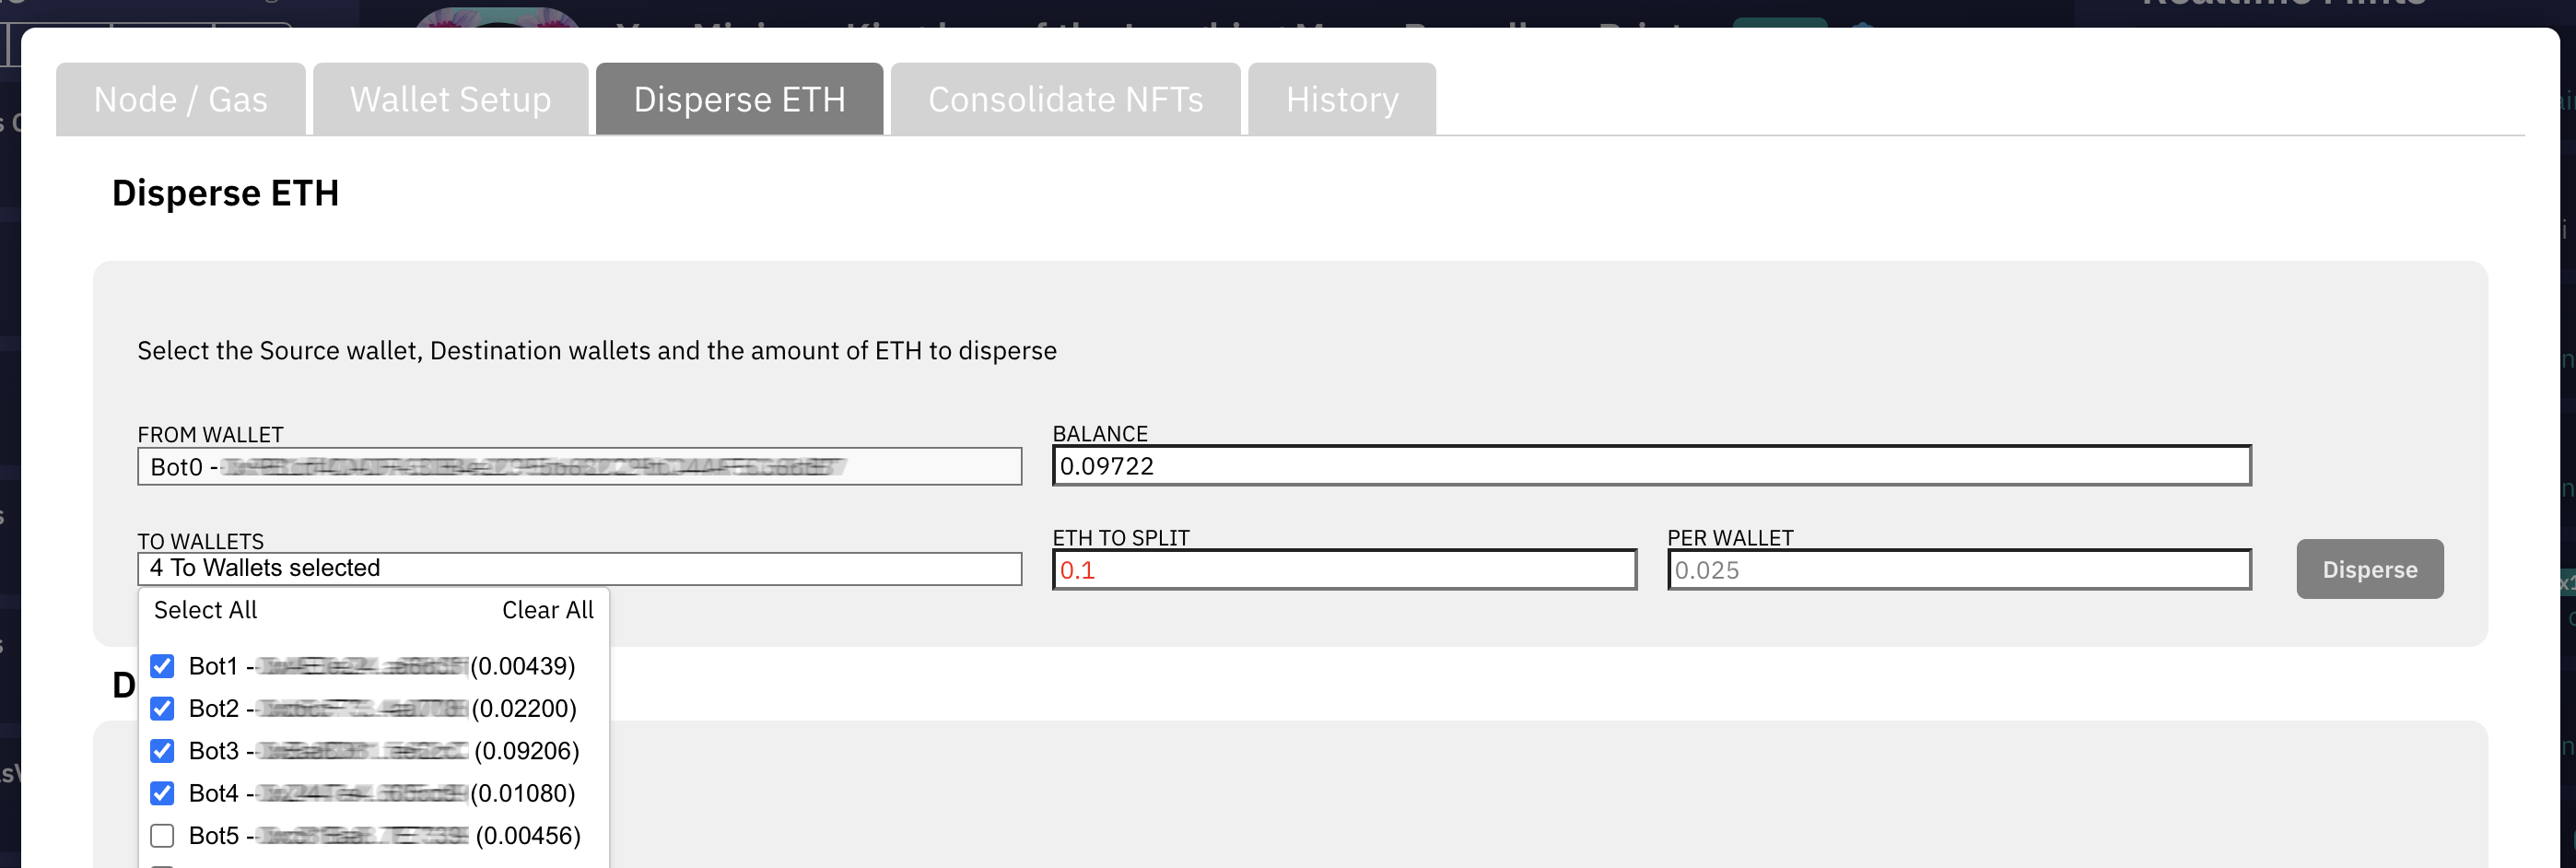The image size is (2576, 868).
Task: Click the source wallet instruction text
Action: point(596,351)
